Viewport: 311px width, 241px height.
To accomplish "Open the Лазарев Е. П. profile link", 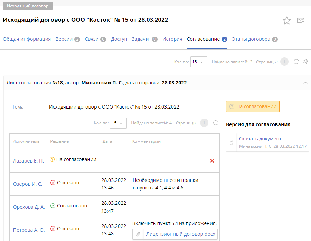I will (x=28, y=161).
